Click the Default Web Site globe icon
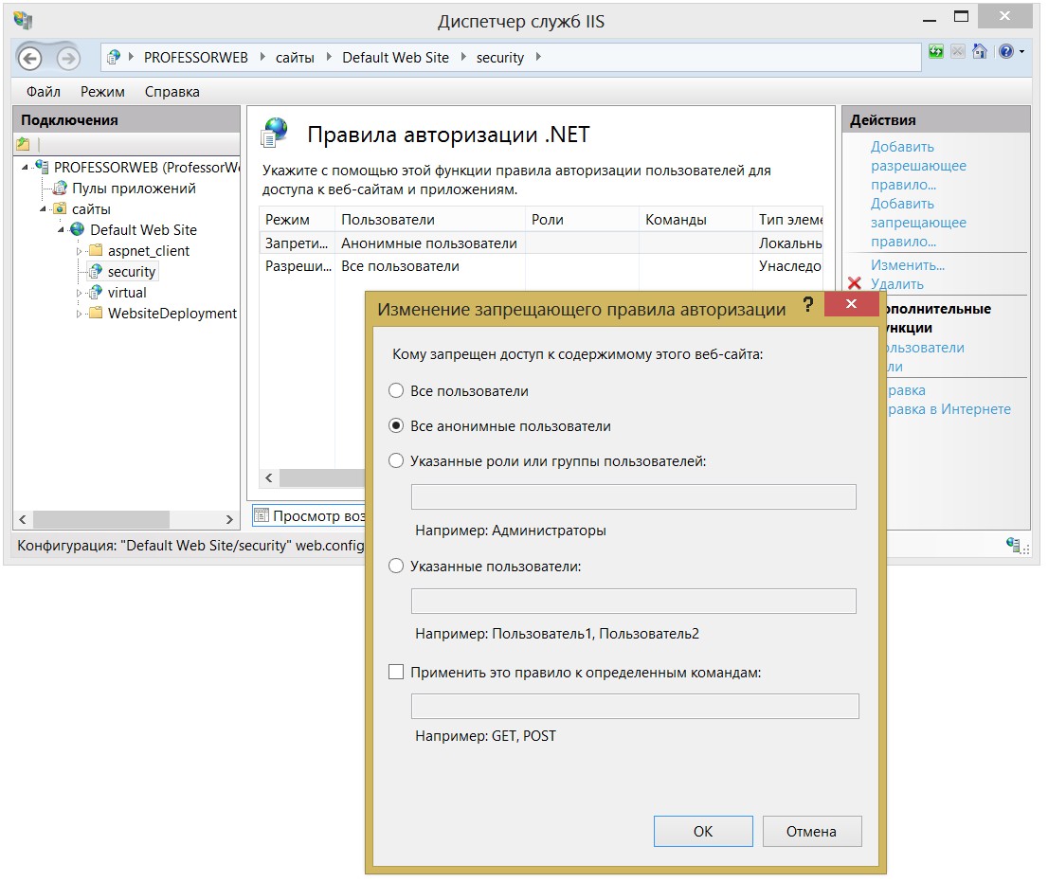 [x=78, y=229]
